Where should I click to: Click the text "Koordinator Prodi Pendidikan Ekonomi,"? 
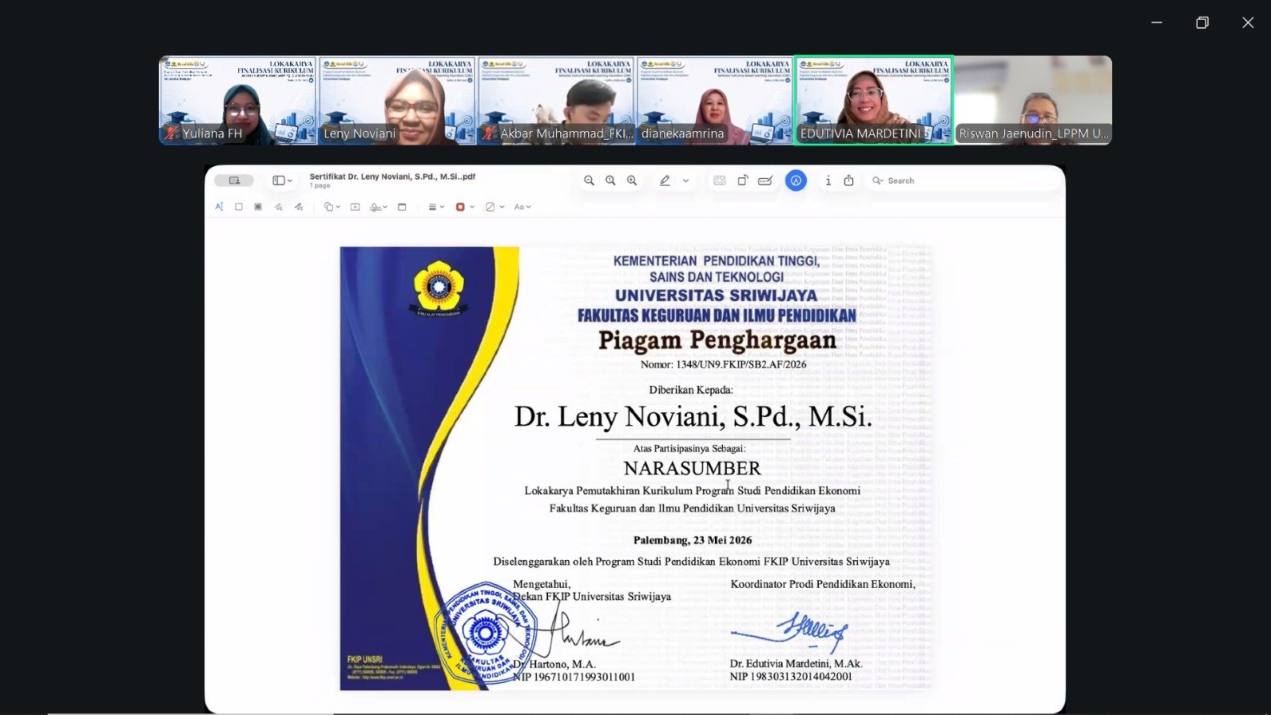(823, 584)
